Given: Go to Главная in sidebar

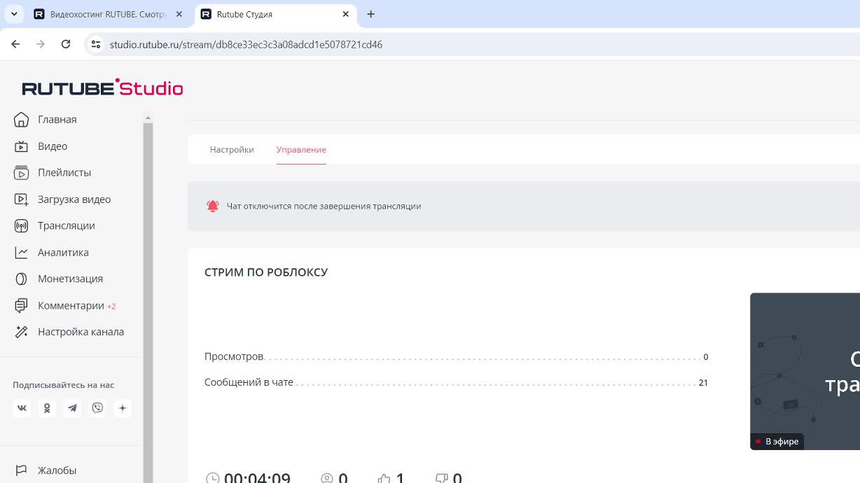Looking at the screenshot, I should 57,120.
